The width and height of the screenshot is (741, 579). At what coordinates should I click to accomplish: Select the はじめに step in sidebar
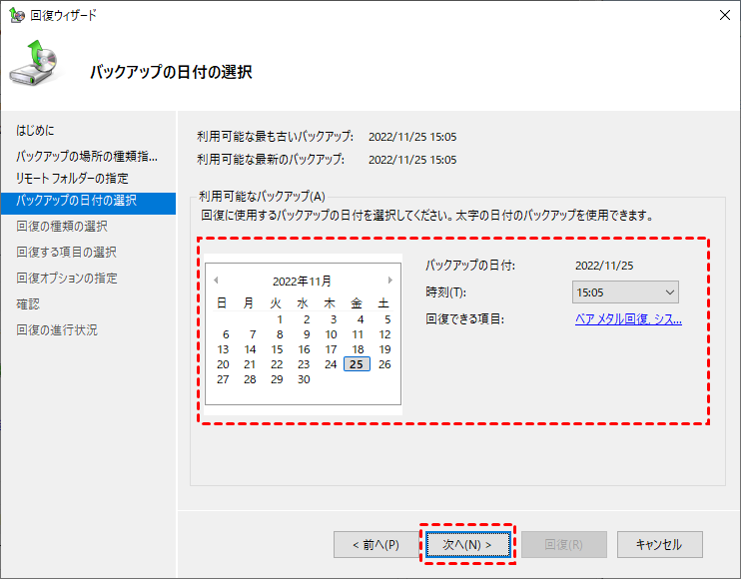coord(36,131)
